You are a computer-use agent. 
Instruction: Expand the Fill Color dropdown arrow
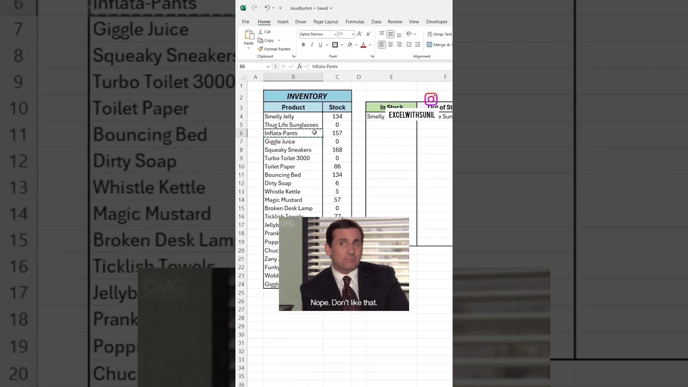pyautogui.click(x=355, y=45)
